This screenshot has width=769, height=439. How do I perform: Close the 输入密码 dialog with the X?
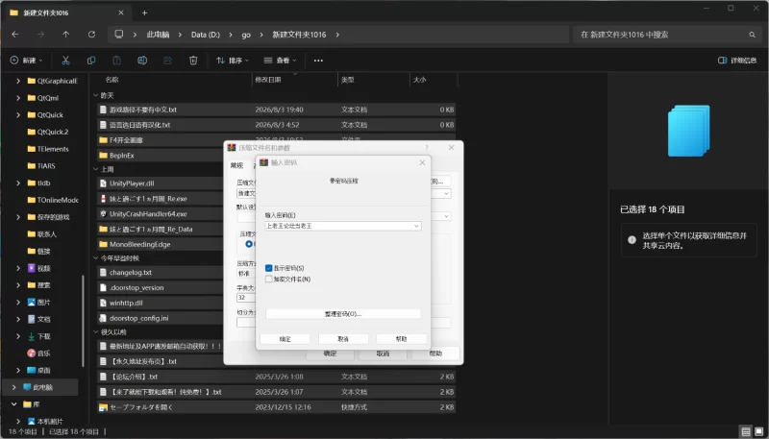point(422,162)
